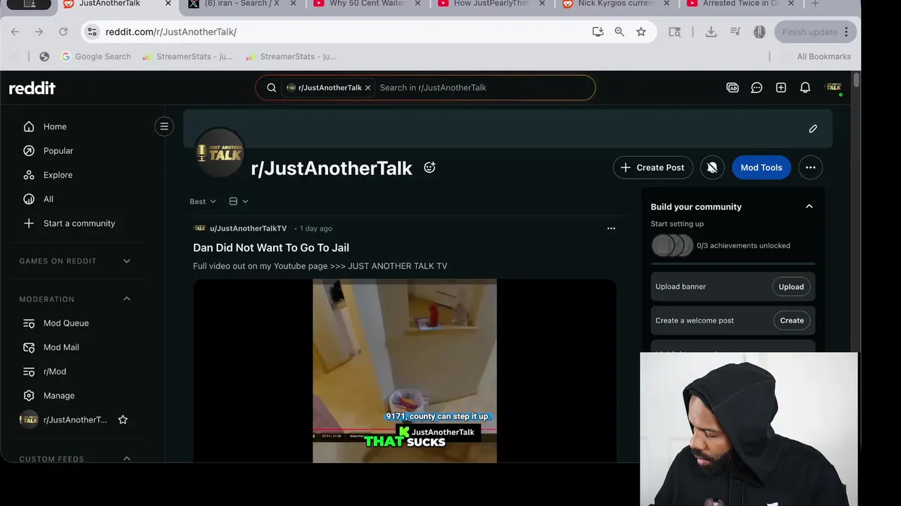Click the Create welcome post button

792,320
